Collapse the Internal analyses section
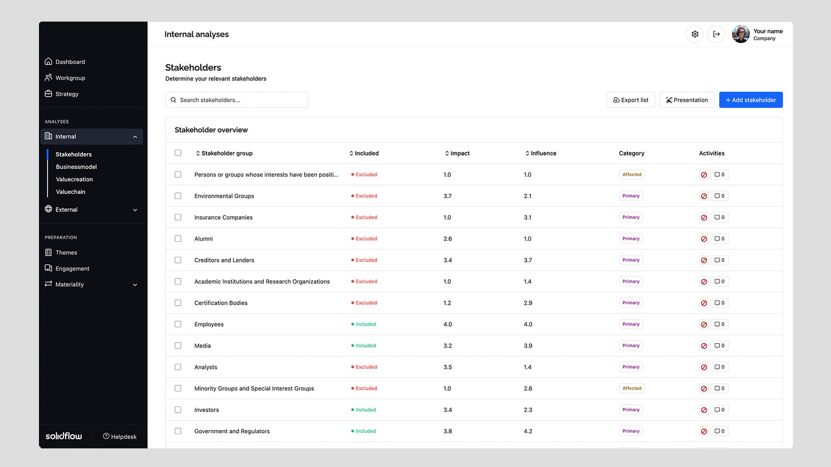 [x=135, y=137]
